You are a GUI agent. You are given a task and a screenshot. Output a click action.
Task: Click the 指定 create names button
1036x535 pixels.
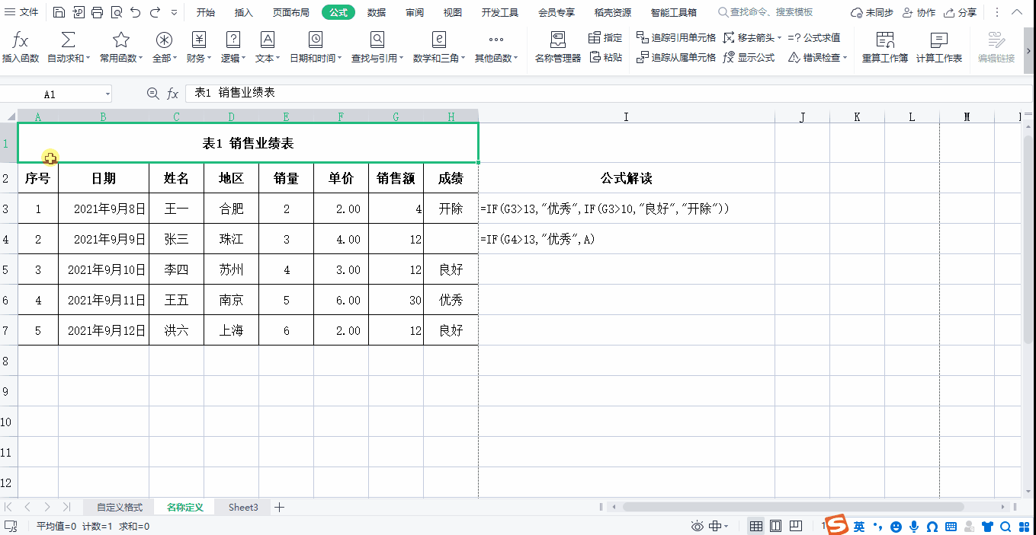(x=605, y=37)
